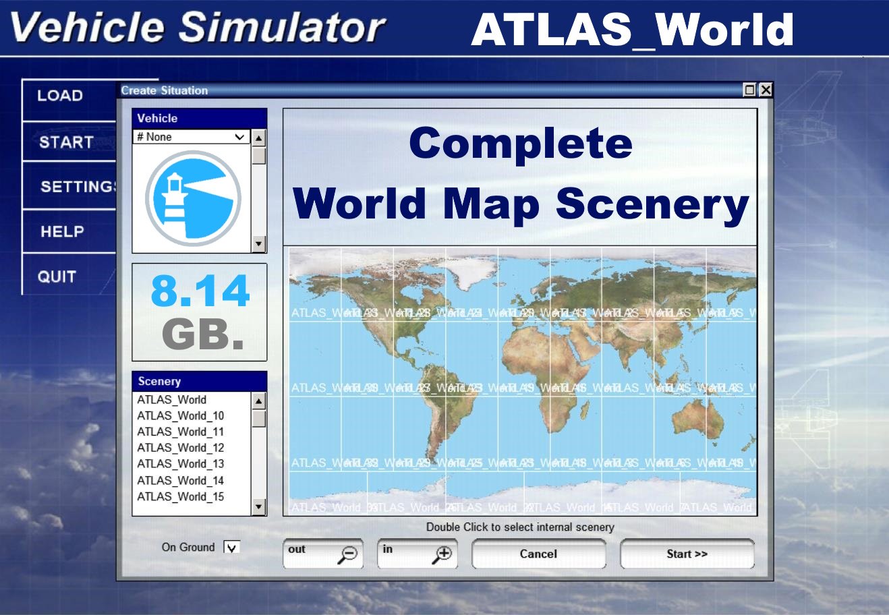Screen dimensions: 889x615
Task: Click the HELP menu entry
Action: 61,232
